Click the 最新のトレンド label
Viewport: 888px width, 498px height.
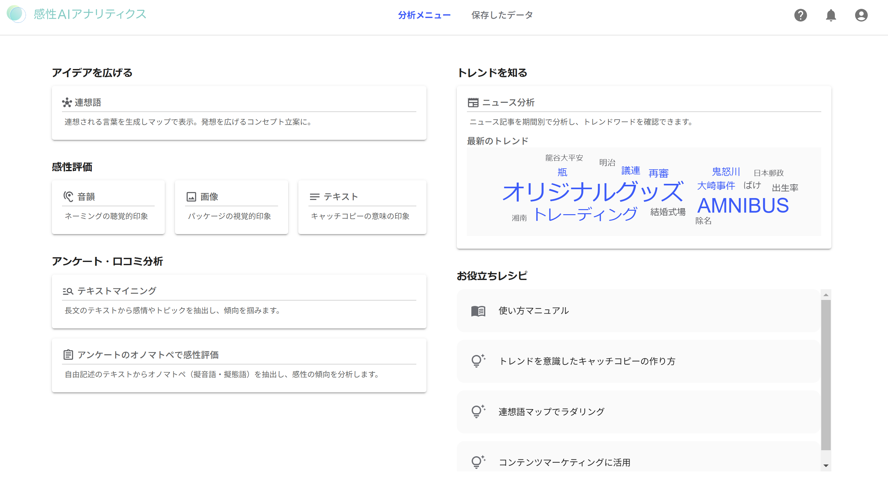point(497,141)
